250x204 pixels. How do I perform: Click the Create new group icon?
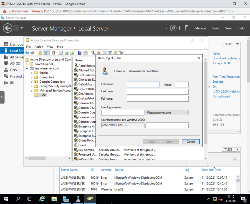99,52
